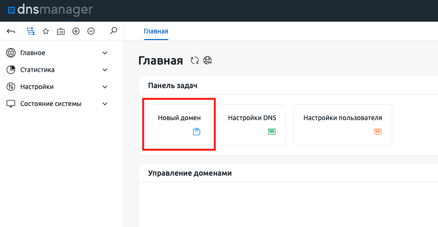Image resolution: width=438 pixels, height=227 pixels.
Task: Expand the Настройки section chevron
Action: coord(105,87)
